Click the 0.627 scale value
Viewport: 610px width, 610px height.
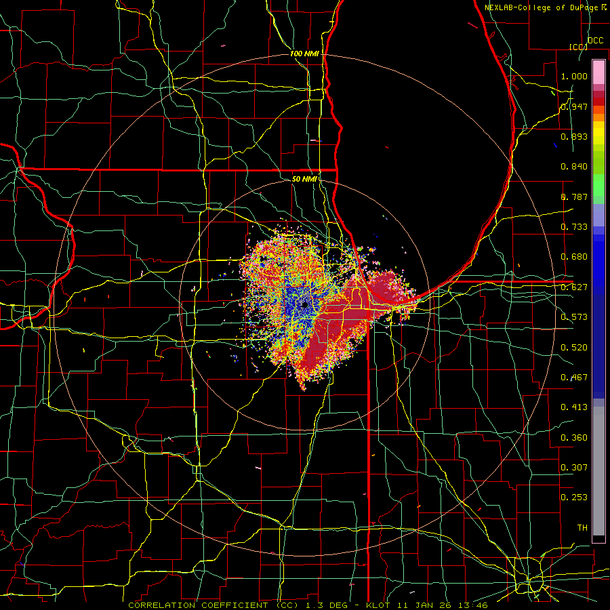(574, 287)
